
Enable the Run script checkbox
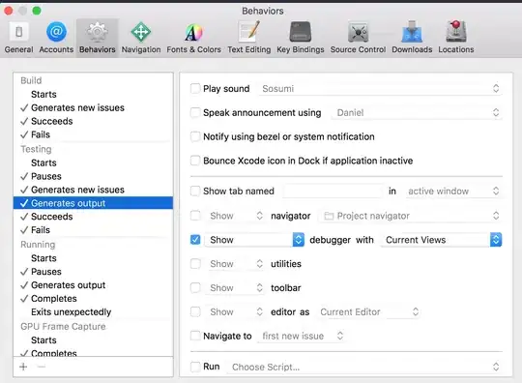[x=195, y=367]
